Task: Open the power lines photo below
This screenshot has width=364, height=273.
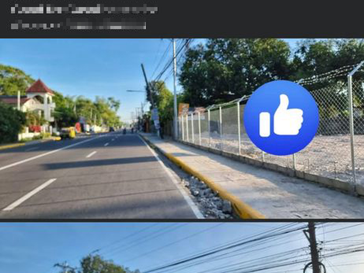Action: tap(182, 248)
